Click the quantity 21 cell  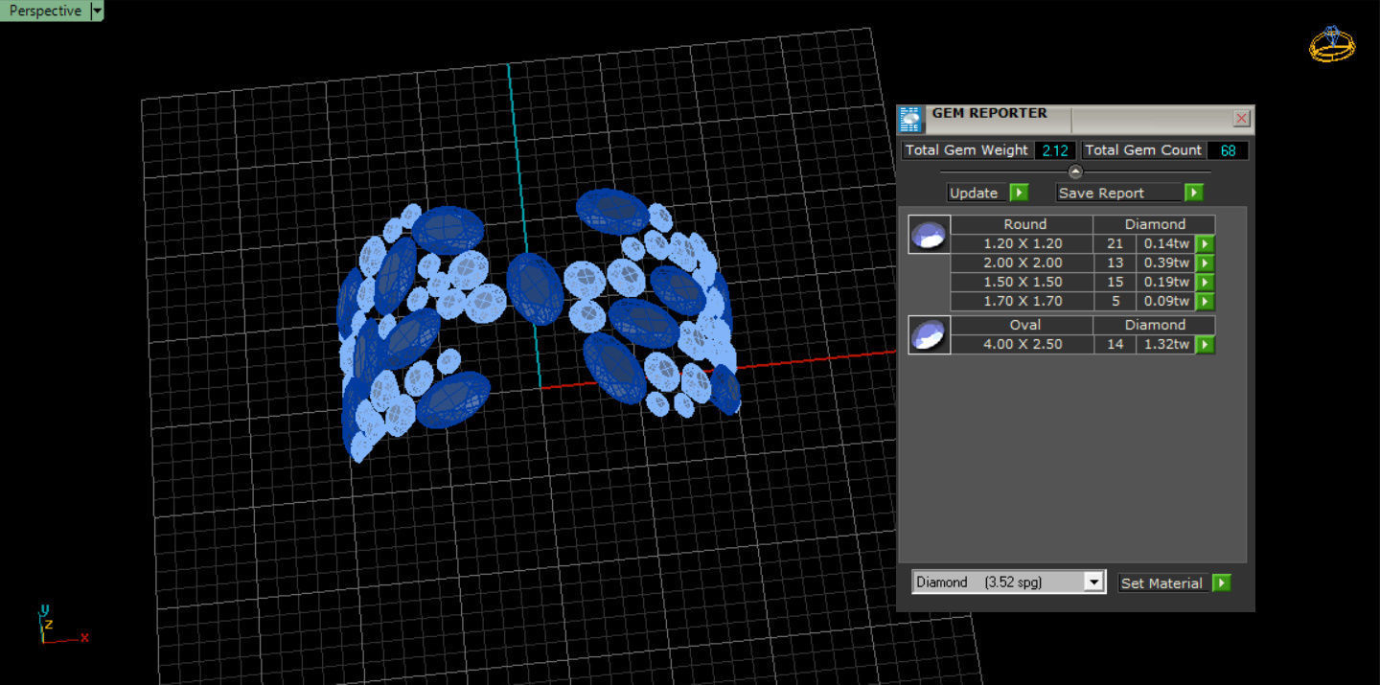tap(1115, 243)
